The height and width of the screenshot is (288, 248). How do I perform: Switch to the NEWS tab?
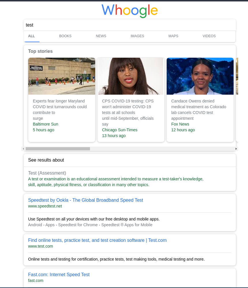(101, 36)
